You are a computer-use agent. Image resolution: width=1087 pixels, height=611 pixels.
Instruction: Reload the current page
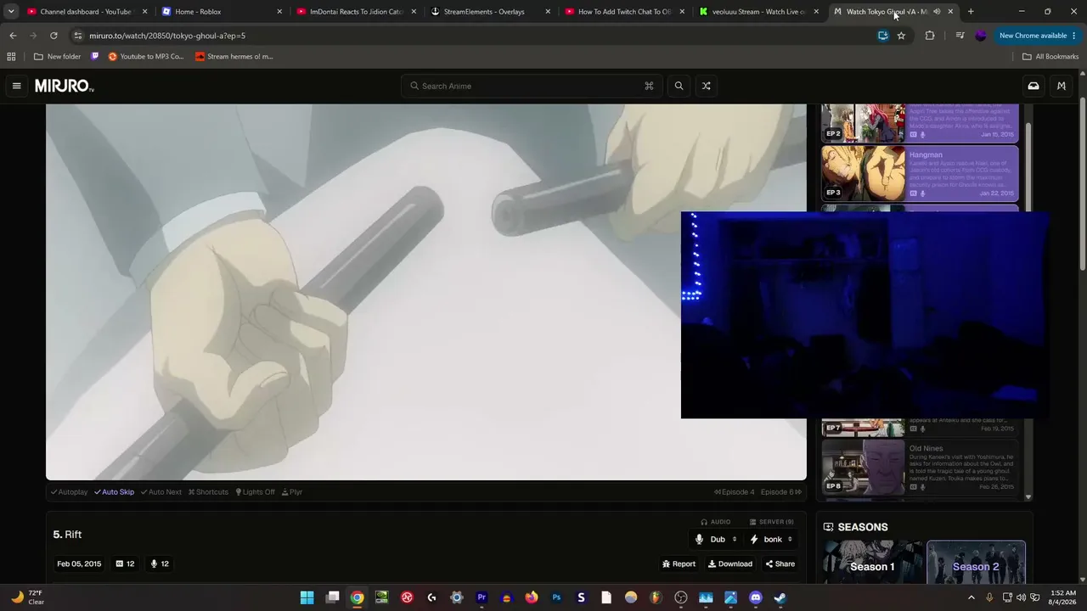[54, 36]
